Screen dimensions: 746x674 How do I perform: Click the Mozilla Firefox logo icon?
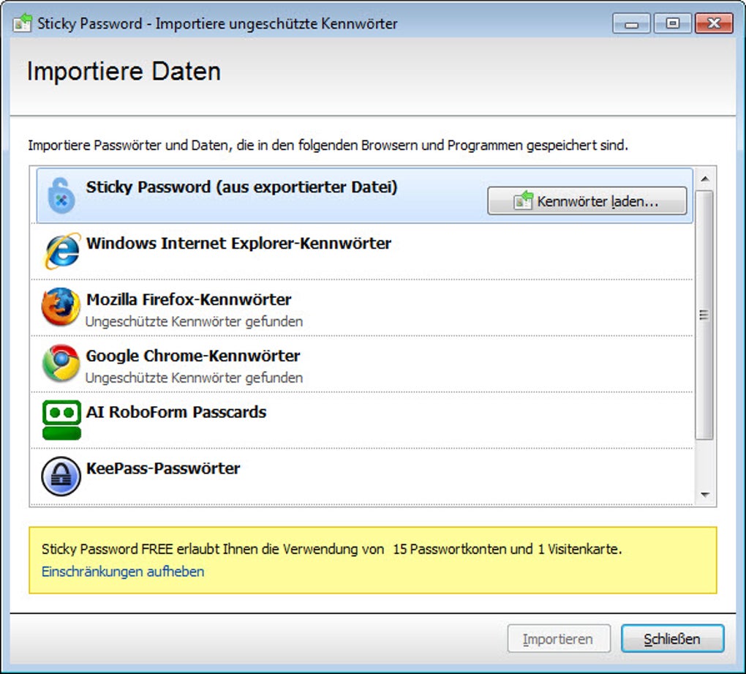pyautogui.click(x=61, y=307)
